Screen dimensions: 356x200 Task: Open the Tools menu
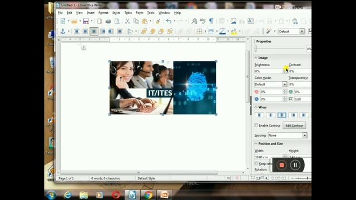click(x=151, y=13)
